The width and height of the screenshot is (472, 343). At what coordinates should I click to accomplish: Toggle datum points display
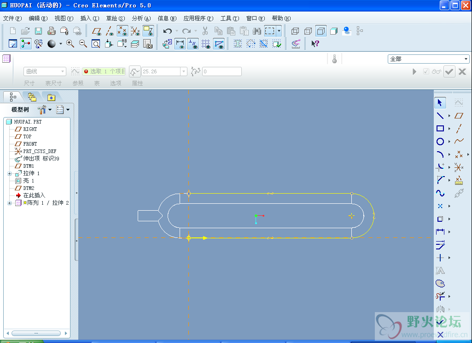coord(122,31)
